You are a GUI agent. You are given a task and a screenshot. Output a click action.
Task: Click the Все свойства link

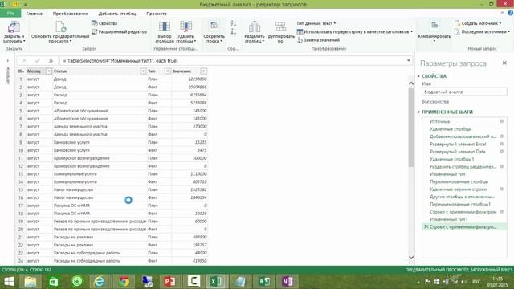pyautogui.click(x=435, y=102)
